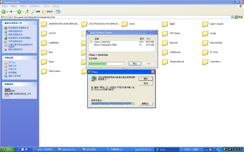Select the folder starting with {00D89592
The height and width of the screenshot is (152, 244).
click(44, 24)
